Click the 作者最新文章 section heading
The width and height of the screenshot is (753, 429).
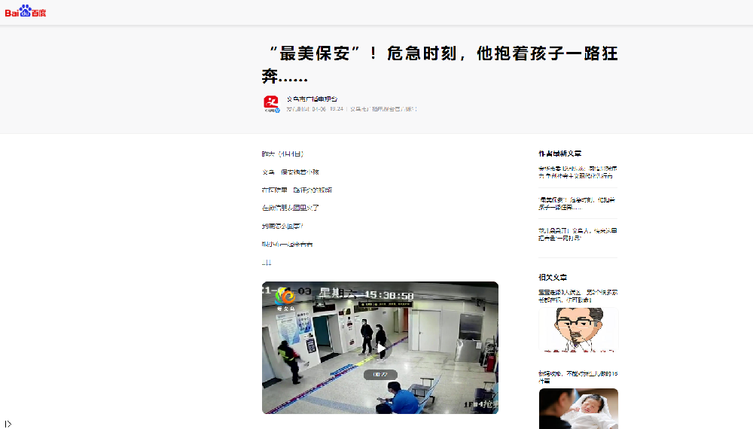[559, 154]
